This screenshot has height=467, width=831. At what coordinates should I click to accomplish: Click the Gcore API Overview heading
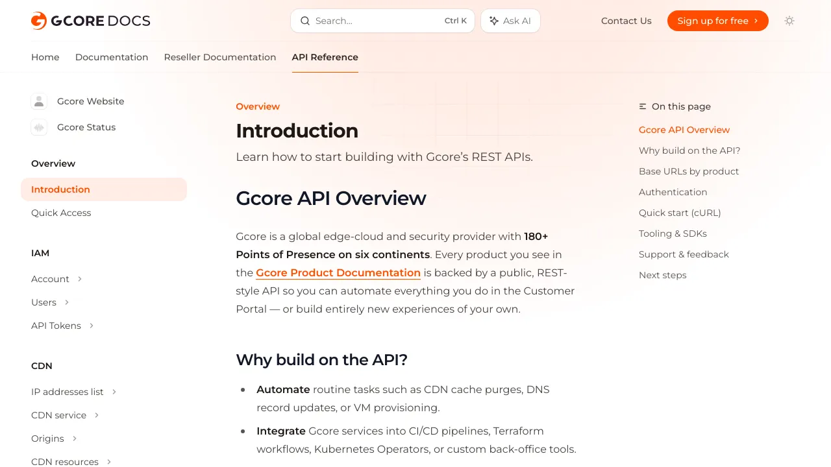[331, 198]
